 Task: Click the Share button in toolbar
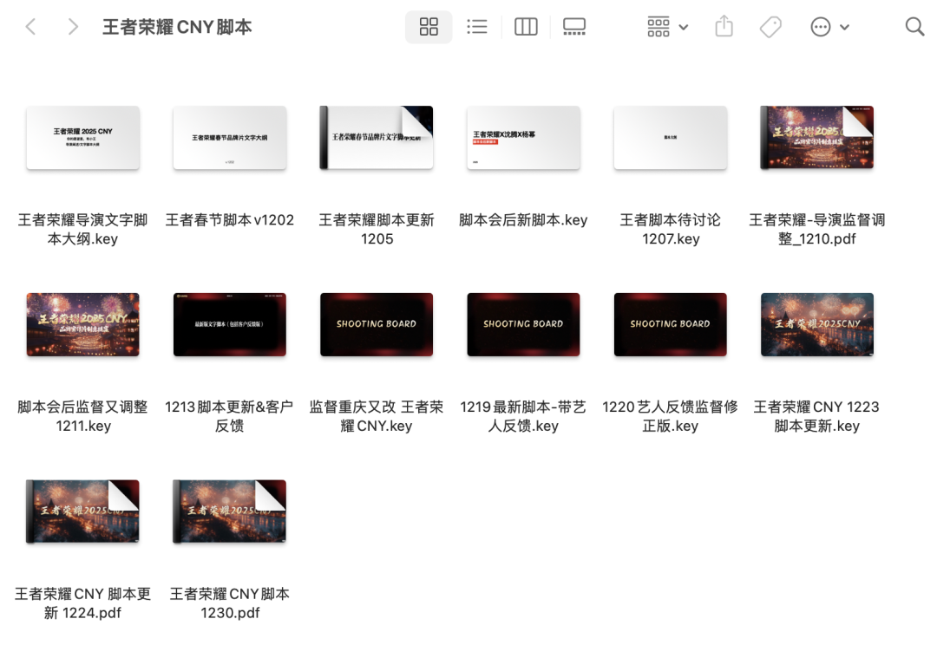[724, 26]
